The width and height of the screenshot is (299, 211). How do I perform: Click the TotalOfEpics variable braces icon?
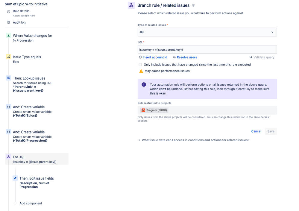click(x=9, y=107)
